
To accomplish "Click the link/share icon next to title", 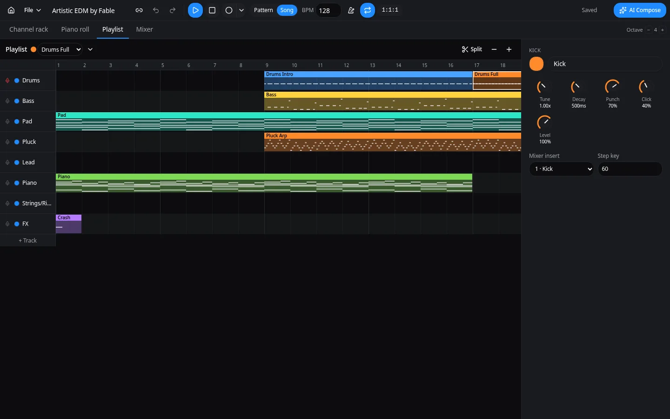I will tap(139, 10).
